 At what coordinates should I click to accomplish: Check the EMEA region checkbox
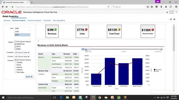click(x=15, y=49)
